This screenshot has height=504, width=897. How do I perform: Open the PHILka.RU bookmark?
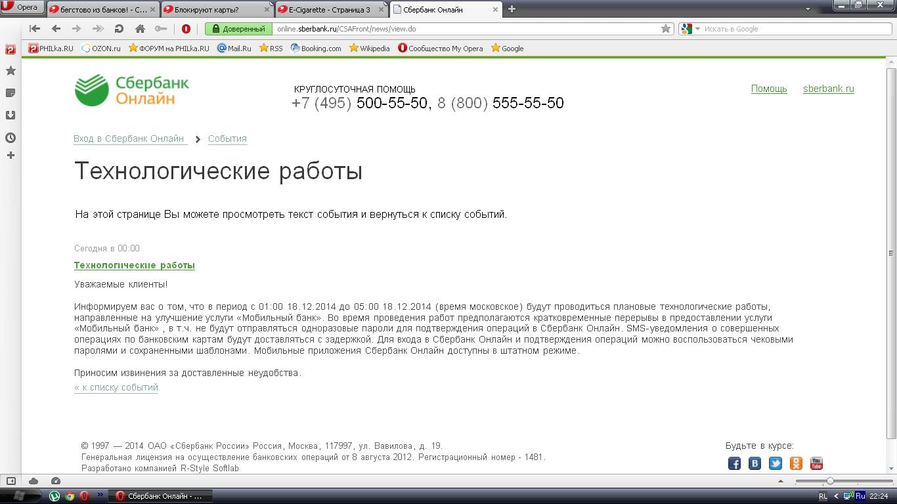click(x=51, y=49)
